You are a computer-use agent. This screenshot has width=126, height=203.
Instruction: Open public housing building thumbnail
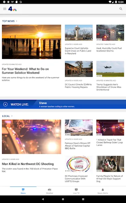pyautogui.click(x=79, y=69)
